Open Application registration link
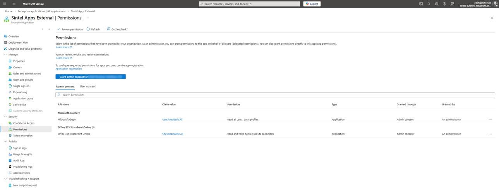 tap(69, 69)
